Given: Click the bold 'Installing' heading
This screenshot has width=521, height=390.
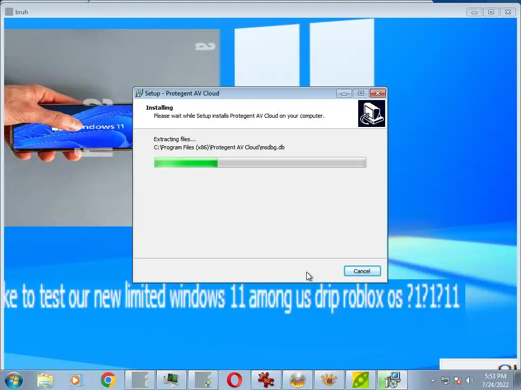Looking at the screenshot, I should click(159, 108).
